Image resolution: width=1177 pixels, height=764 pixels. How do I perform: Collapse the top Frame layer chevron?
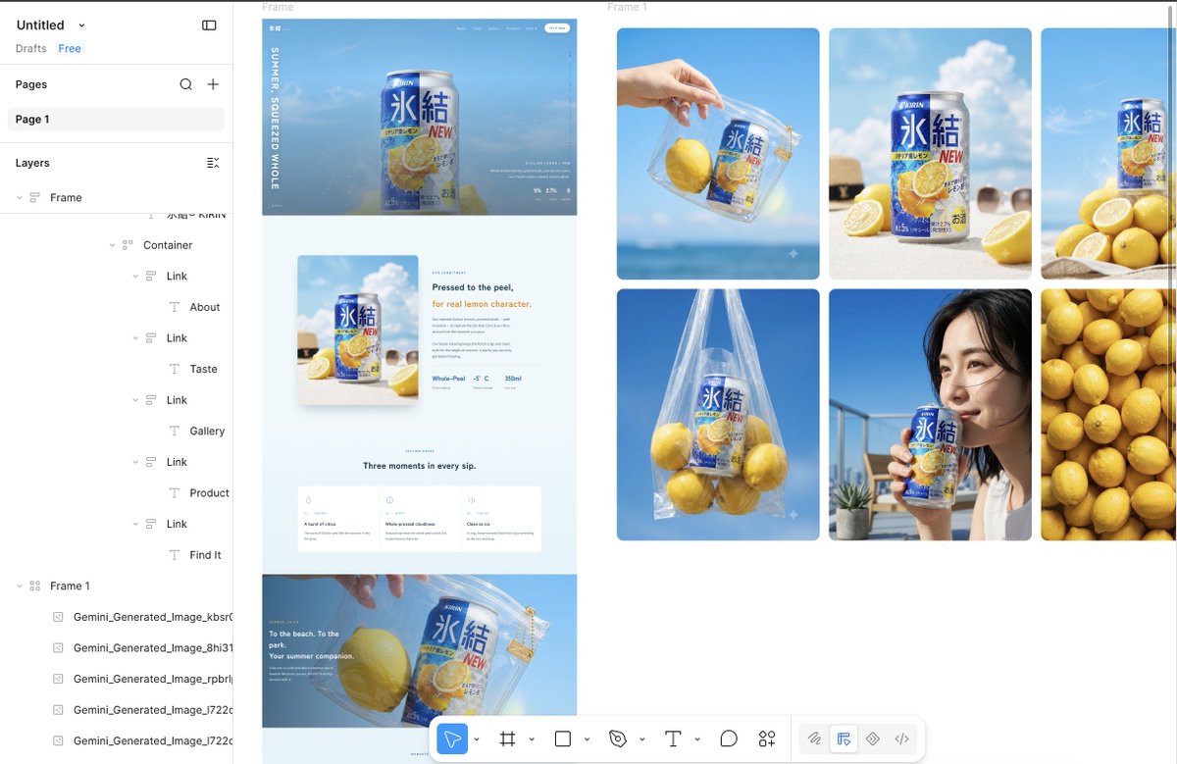point(19,198)
